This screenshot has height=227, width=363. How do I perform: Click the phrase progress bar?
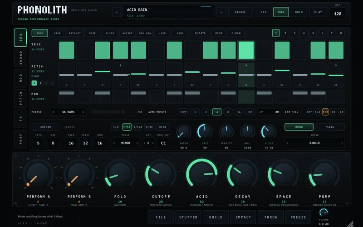108,112
